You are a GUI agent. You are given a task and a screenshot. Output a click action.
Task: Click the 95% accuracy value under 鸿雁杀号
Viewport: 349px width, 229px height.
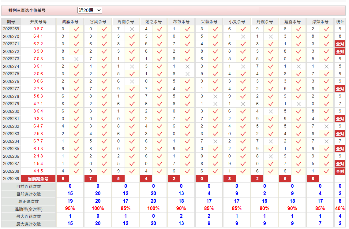tap(70, 209)
